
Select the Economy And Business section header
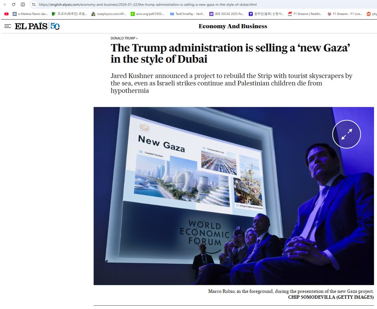pos(232,26)
